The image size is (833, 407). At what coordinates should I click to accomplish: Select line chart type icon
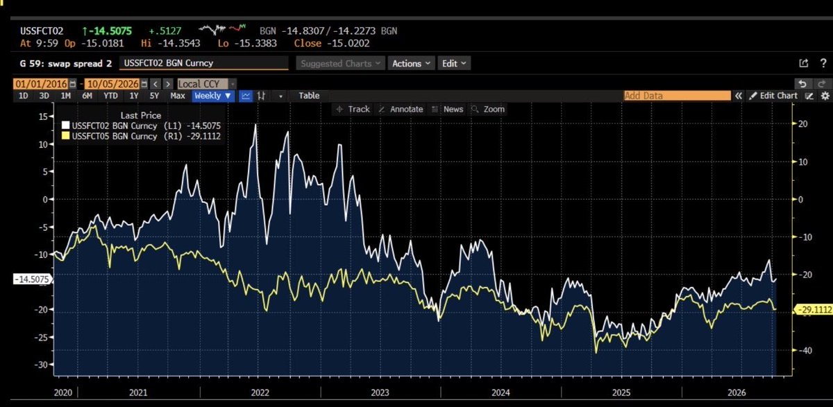coord(246,96)
